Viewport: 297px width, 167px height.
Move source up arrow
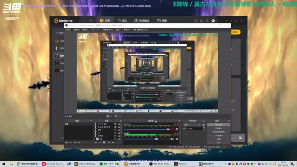[109, 143]
